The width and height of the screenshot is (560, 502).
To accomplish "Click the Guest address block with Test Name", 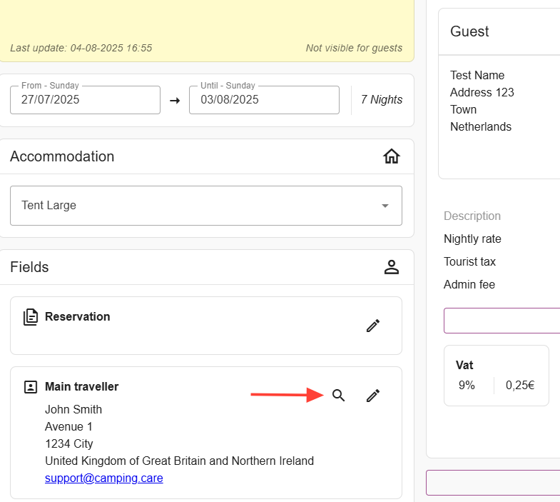I will tap(482, 101).
